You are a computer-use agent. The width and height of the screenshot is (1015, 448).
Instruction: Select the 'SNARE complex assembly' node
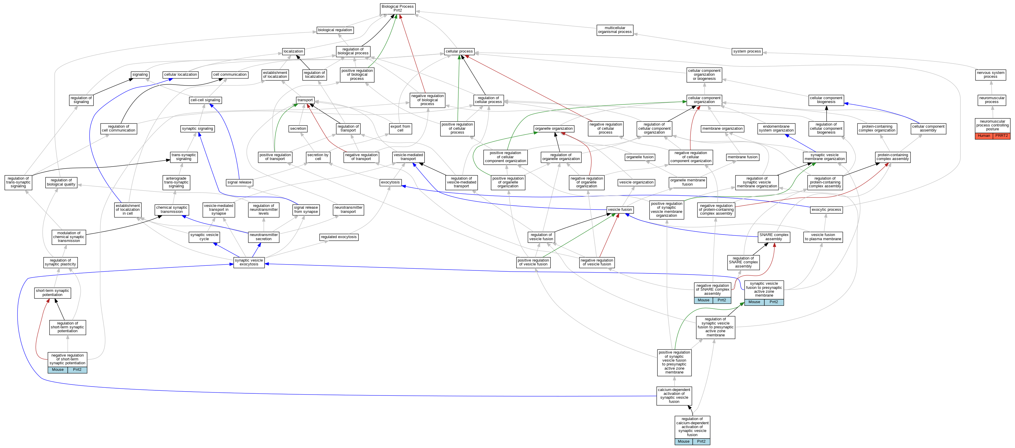point(774,237)
